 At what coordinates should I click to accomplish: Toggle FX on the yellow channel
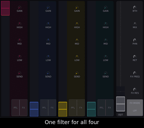(x=81, y=108)
